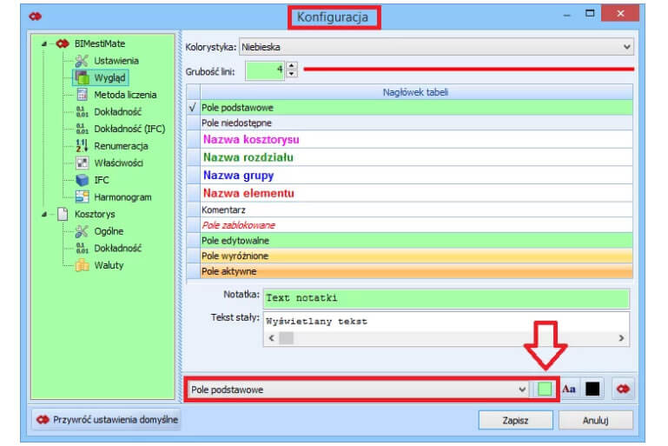Cancel with the Anuluj button
Screen dimensions: 668x446
coord(595,421)
